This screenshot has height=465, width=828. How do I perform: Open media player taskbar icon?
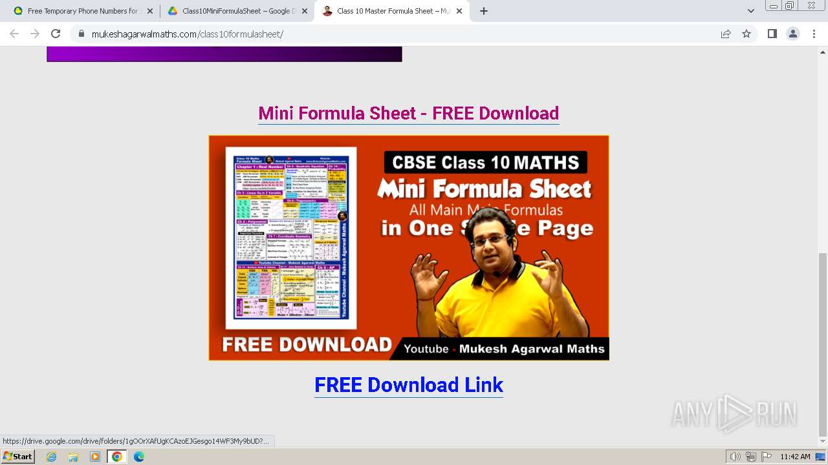tap(95, 457)
